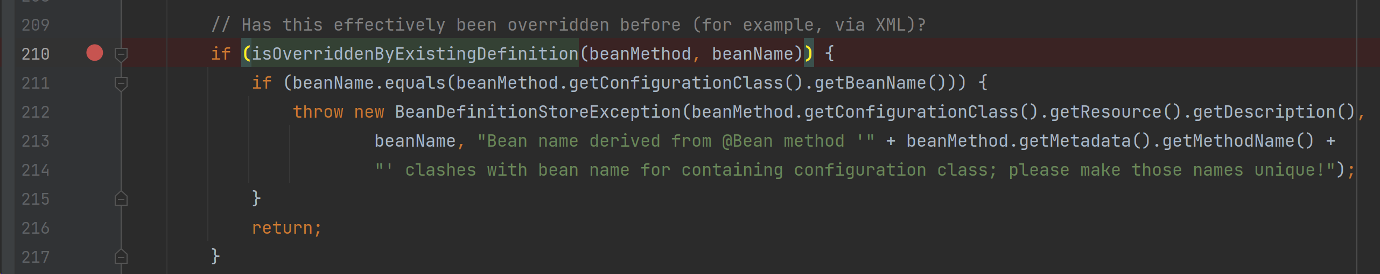Fold the nested if block at line 211
This screenshot has height=274, width=1380.
[x=121, y=83]
